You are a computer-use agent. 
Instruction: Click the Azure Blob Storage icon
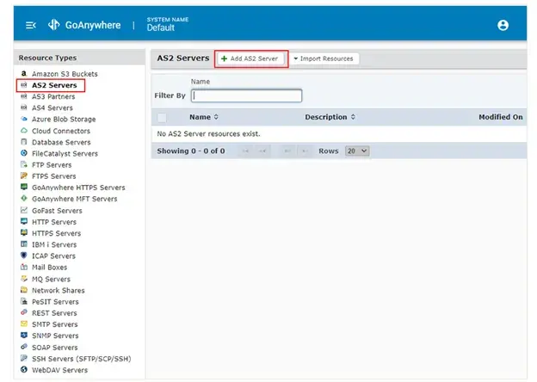(23, 120)
